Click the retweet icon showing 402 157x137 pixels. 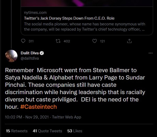click(58, 41)
